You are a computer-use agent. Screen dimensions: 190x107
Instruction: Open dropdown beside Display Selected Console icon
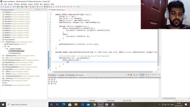pos(151,75)
